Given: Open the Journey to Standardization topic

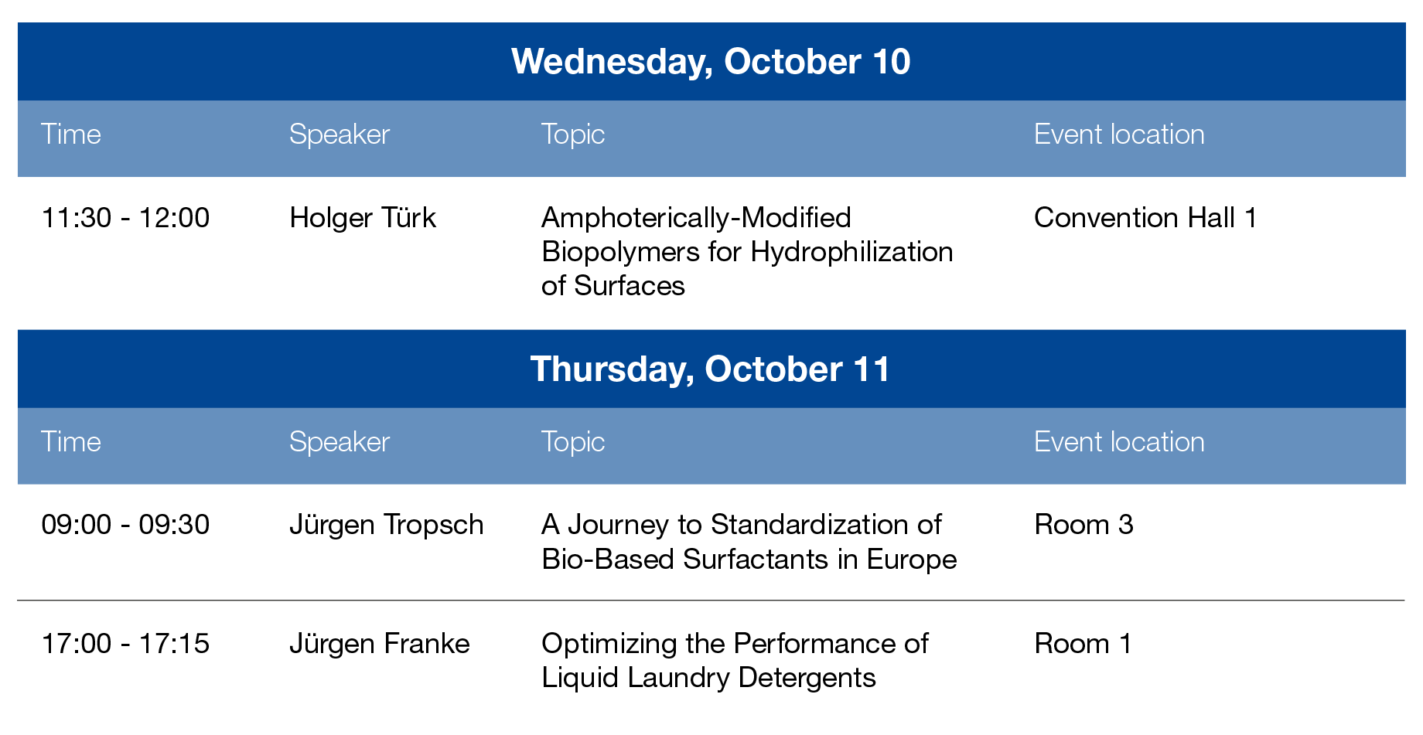Looking at the screenshot, I should 749,542.
